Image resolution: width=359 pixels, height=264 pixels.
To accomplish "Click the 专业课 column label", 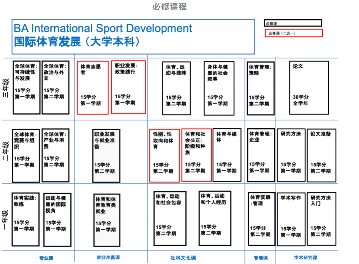I will (46, 258).
